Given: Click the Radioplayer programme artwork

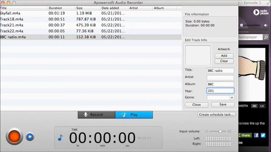Looking at the screenshot, I should (252, 74).
